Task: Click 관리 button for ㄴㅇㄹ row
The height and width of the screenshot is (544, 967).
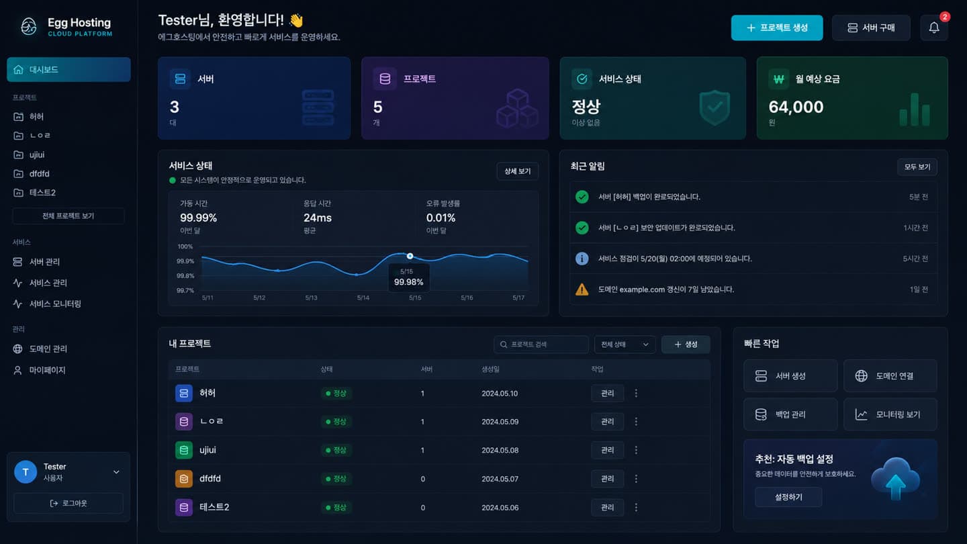Action: click(x=608, y=422)
